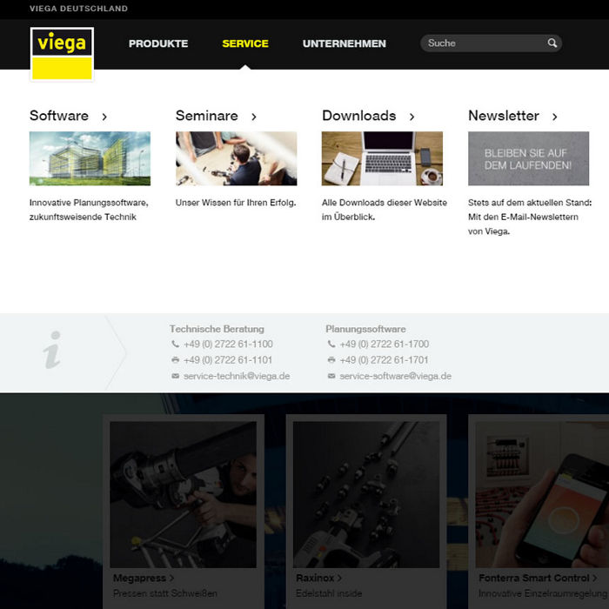609x609 pixels.
Task: Open the Megapress product link
Action: (x=139, y=579)
